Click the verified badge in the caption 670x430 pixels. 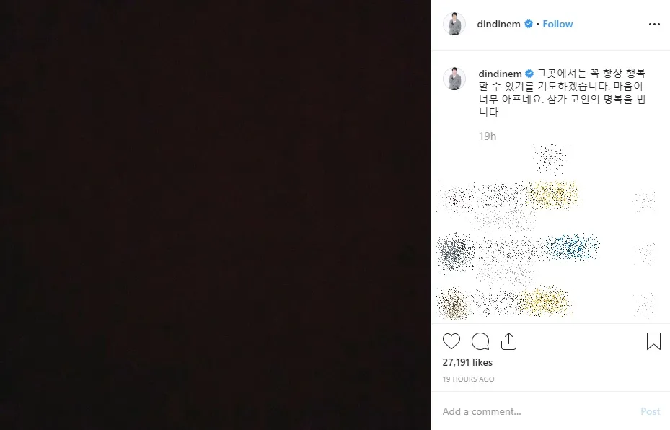529,74
